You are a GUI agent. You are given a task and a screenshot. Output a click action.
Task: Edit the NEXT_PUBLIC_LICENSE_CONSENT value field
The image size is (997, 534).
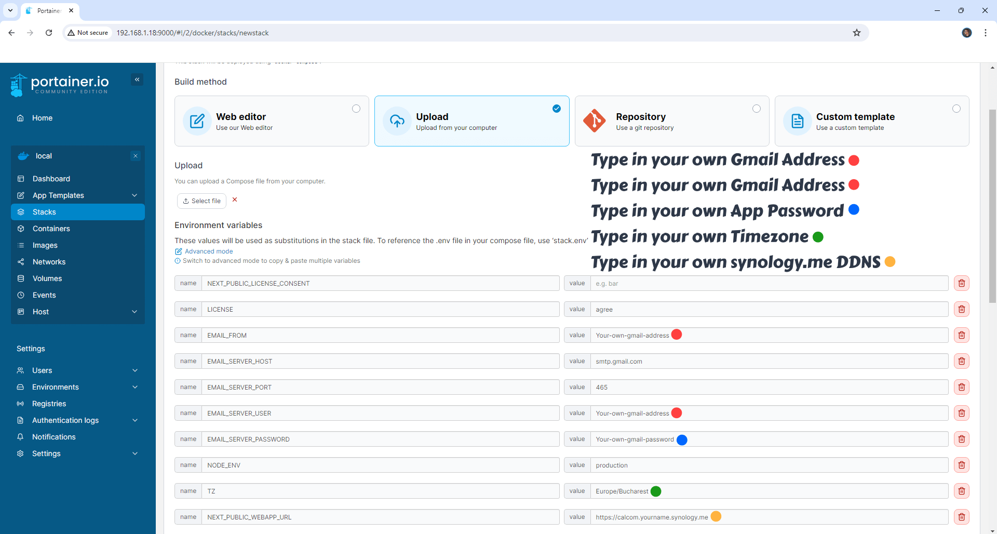(x=769, y=283)
